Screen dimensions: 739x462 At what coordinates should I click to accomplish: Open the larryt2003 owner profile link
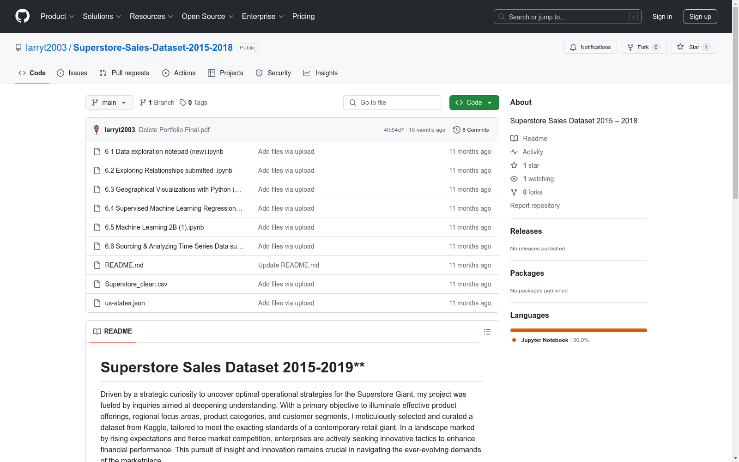[x=46, y=48]
